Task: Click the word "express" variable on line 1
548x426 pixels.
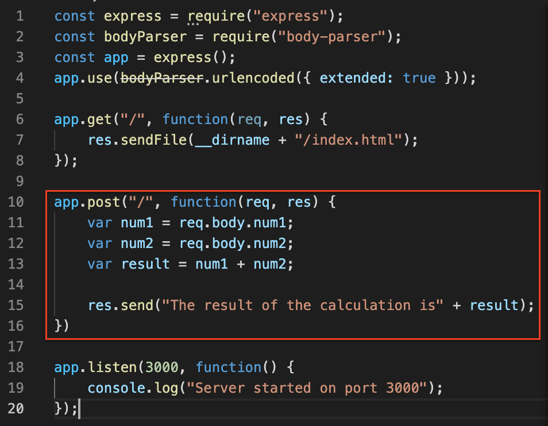Action: point(133,16)
